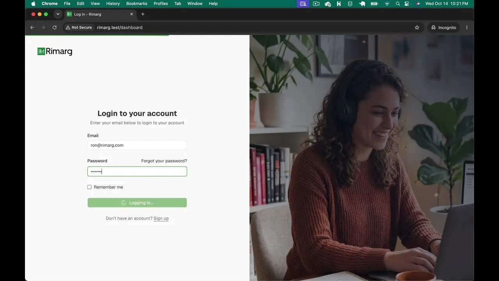The image size is (499, 281).
Task: Open the Chrome application menu
Action: coord(50,4)
